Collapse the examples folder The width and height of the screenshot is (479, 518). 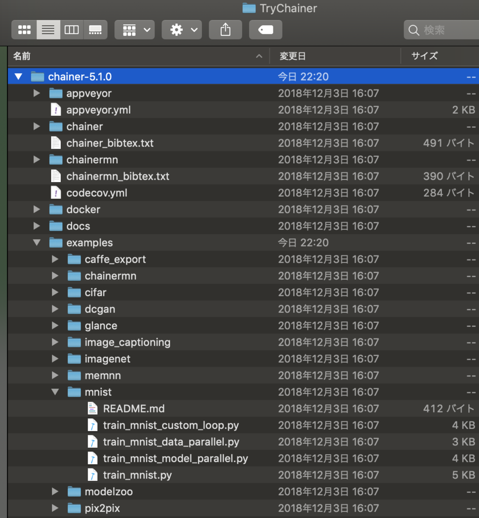point(36,242)
